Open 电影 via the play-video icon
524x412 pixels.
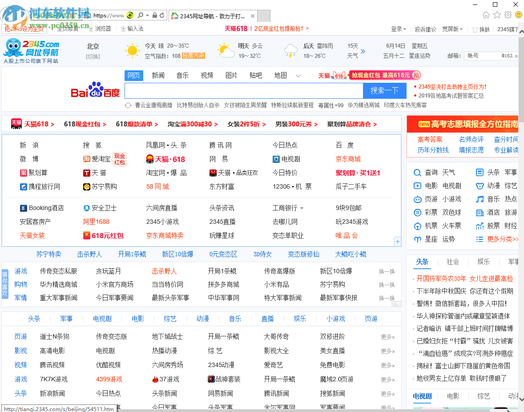pyautogui.click(x=417, y=186)
